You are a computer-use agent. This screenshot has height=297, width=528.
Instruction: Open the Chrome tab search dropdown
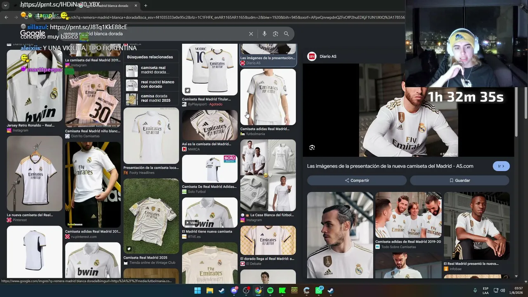[5, 6]
